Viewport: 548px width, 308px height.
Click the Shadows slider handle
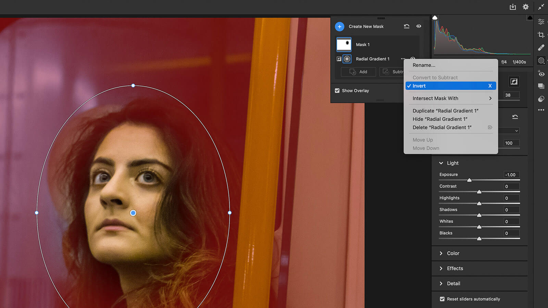480,215
